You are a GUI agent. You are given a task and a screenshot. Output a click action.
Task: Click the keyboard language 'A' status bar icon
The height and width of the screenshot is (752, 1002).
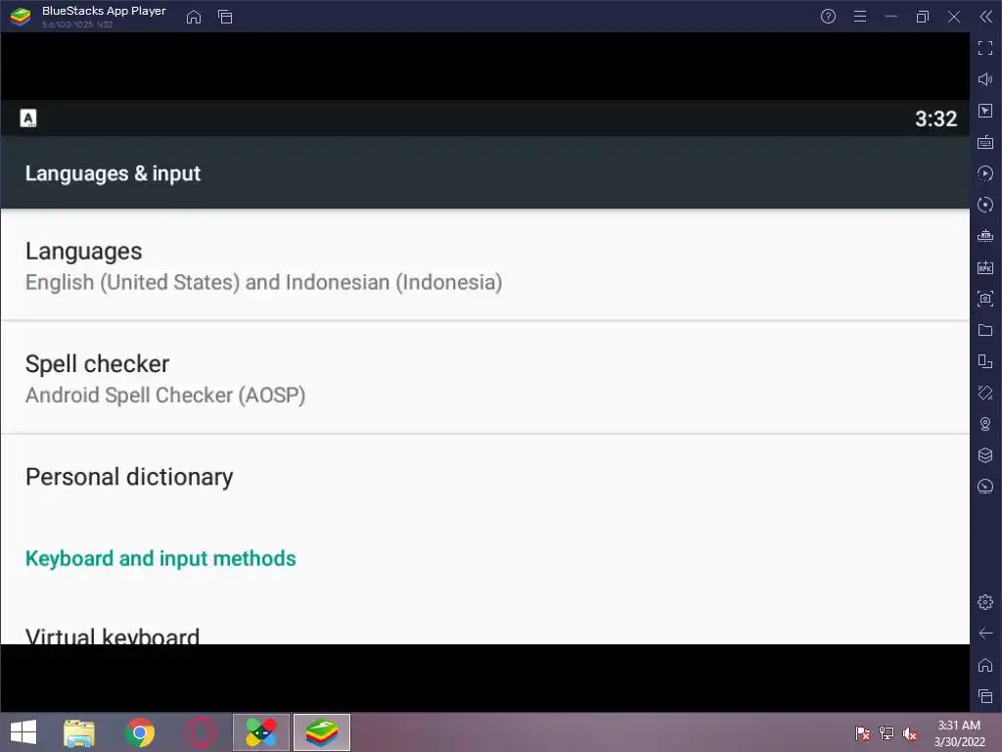click(x=28, y=118)
